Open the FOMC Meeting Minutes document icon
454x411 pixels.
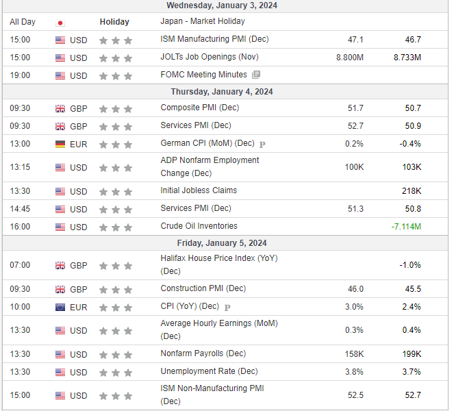256,75
